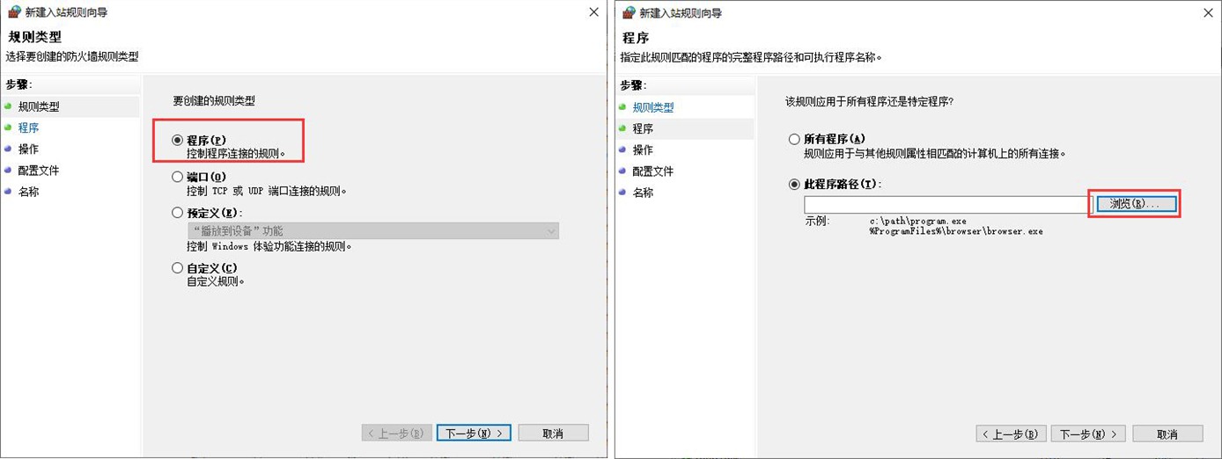This screenshot has width=1222, height=459.
Task: Choose the 所有程序(A) radio button
Action: coord(794,139)
